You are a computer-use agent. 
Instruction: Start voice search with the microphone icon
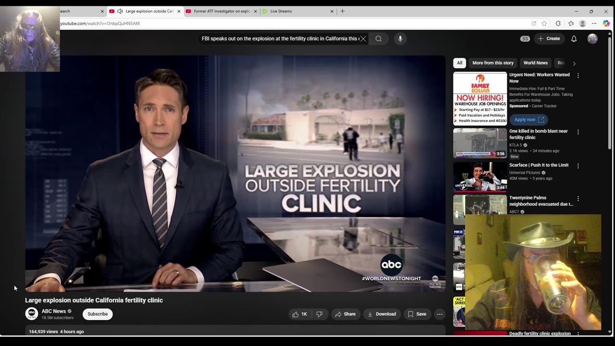click(x=400, y=39)
